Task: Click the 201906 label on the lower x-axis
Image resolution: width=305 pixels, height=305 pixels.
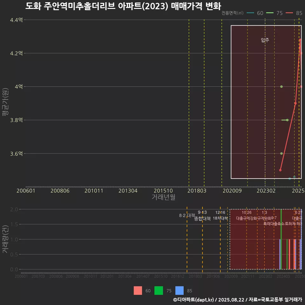Action: coord(213,276)
